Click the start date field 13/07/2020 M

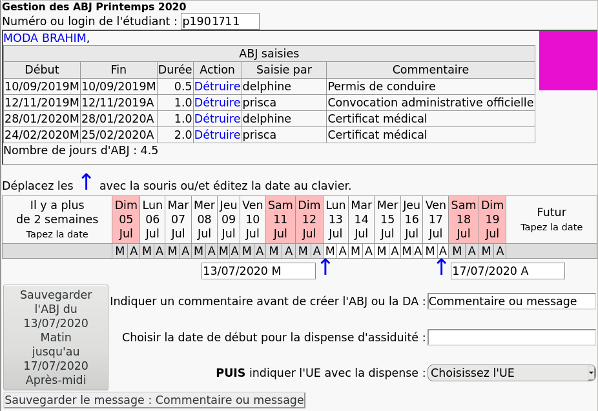[x=258, y=271]
